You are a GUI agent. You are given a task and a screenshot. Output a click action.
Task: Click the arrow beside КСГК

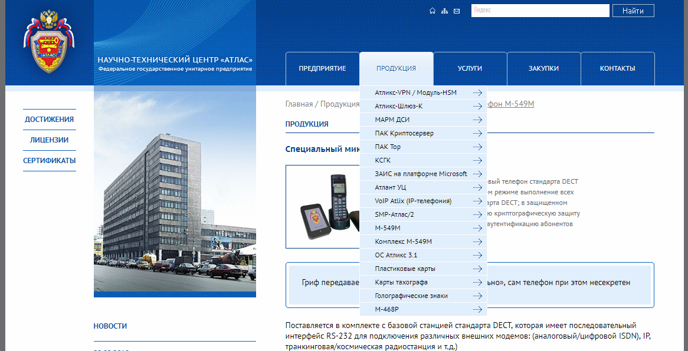point(477,160)
